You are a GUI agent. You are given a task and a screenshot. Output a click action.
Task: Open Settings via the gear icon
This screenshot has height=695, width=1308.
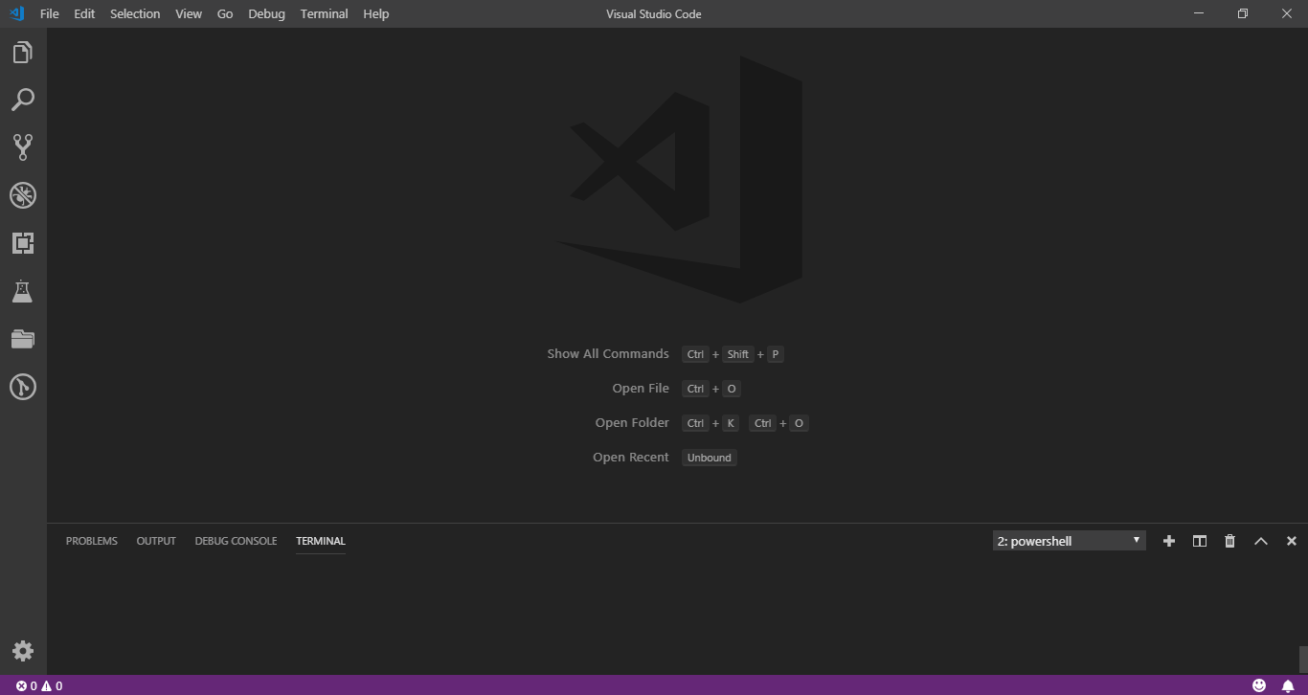(23, 650)
